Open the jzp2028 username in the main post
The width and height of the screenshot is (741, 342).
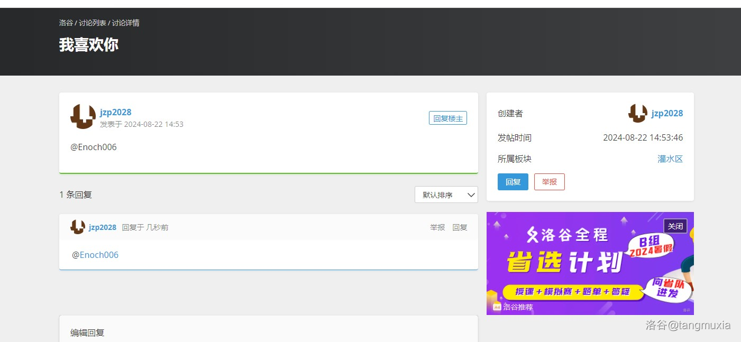pos(115,112)
